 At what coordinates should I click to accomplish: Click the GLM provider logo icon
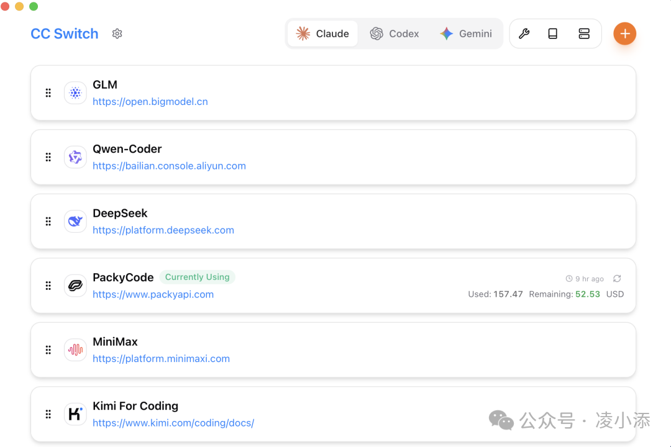pyautogui.click(x=75, y=93)
